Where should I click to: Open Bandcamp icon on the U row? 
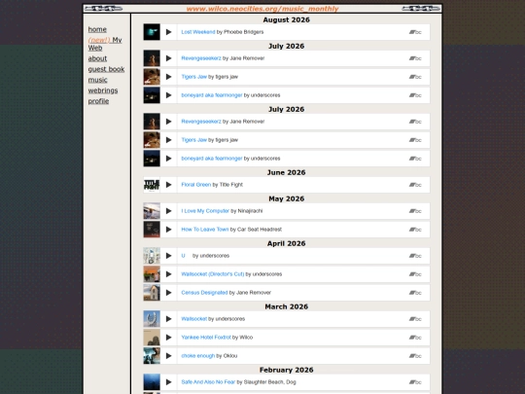[415, 256]
